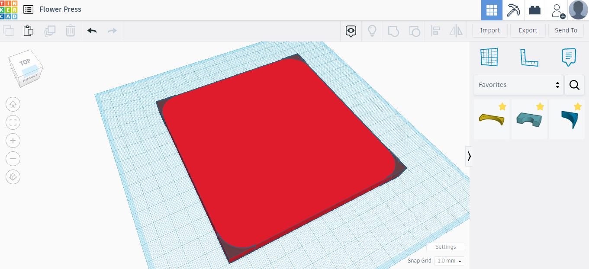Select the Workplane tool
This screenshot has width=589, height=269.
489,57
